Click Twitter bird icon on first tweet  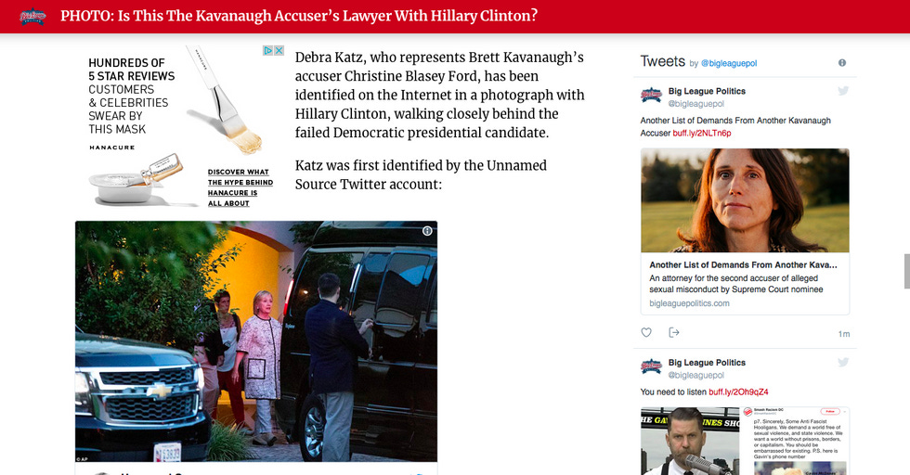coord(843,91)
